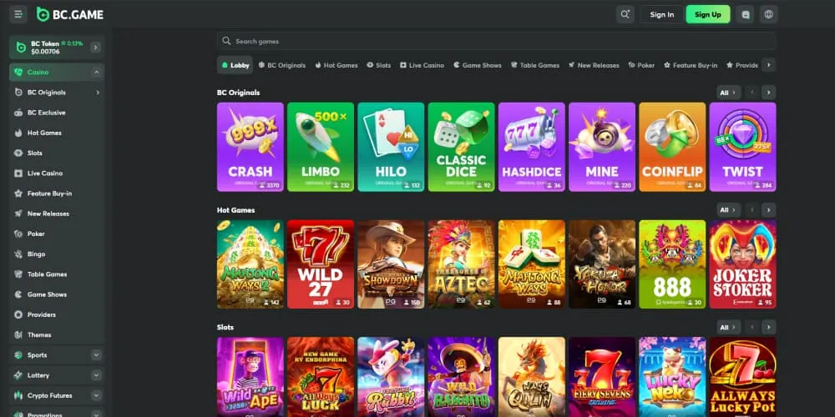835x417 pixels.
Task: Collapse the Casino sidebar section
Action: tap(96, 73)
